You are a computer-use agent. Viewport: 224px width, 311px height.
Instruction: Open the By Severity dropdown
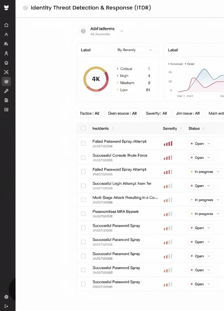click(135, 50)
